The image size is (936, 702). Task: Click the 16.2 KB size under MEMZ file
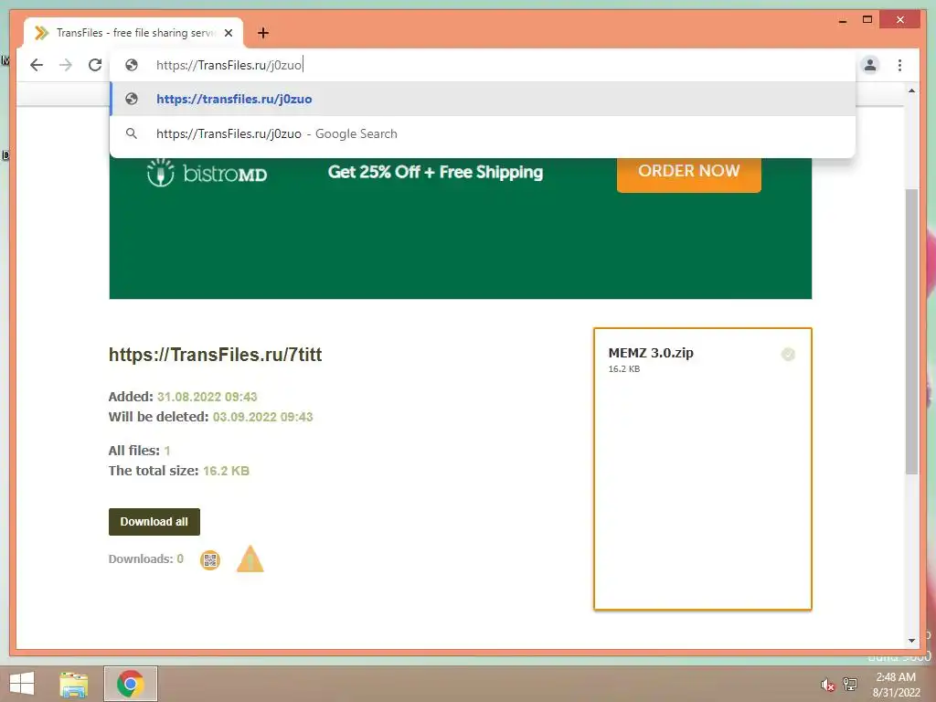(623, 369)
